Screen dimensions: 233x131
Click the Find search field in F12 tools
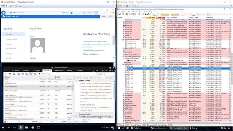(x=105, y=74)
